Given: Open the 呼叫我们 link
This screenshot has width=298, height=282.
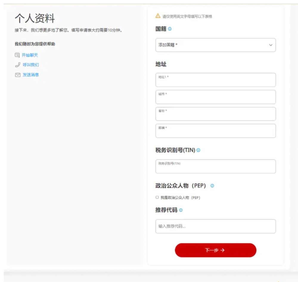Looking at the screenshot, I should 31,65.
